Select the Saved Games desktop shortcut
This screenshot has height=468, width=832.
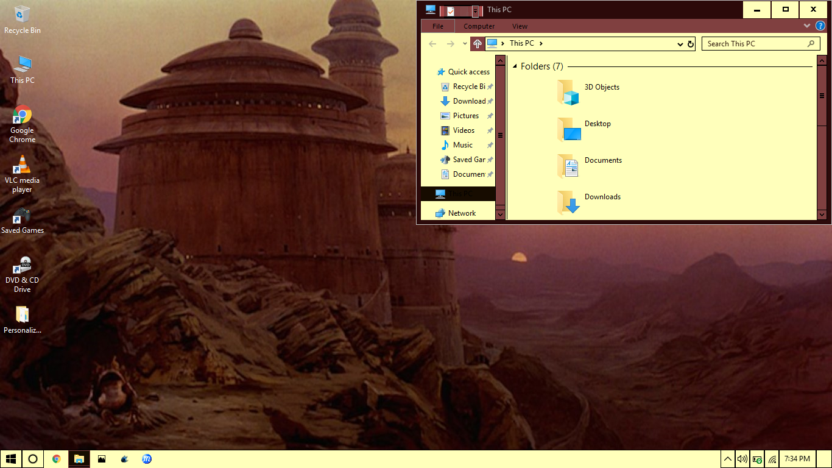pyautogui.click(x=22, y=221)
